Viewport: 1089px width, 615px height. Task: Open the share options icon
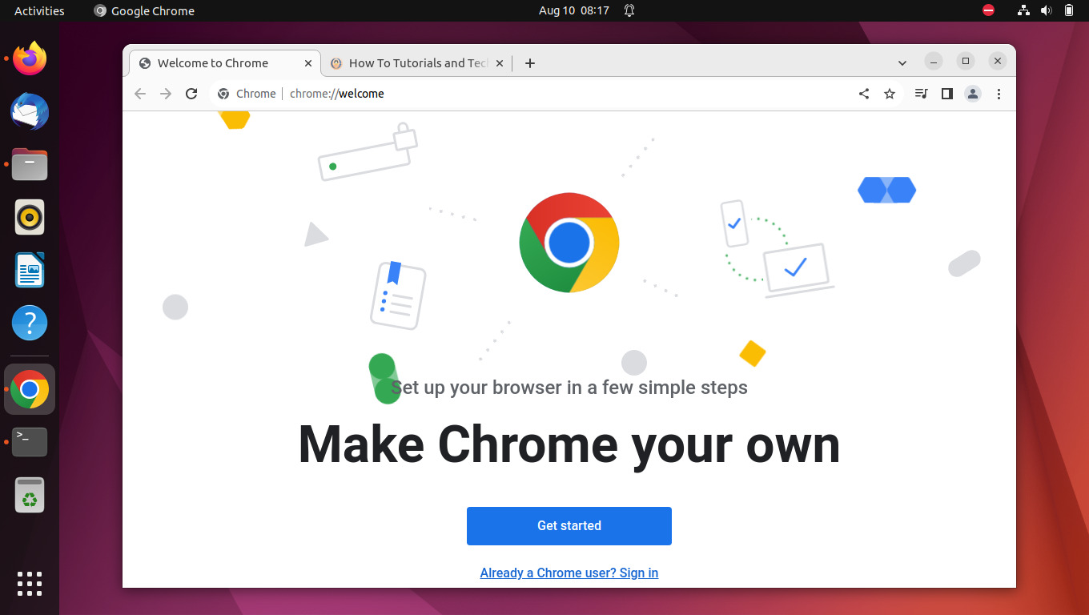864,94
